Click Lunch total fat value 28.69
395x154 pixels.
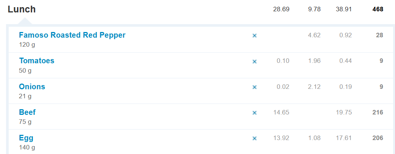tap(281, 9)
